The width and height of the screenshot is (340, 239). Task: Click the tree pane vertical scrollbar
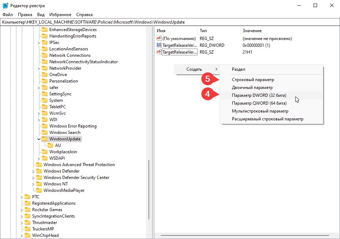(149, 190)
